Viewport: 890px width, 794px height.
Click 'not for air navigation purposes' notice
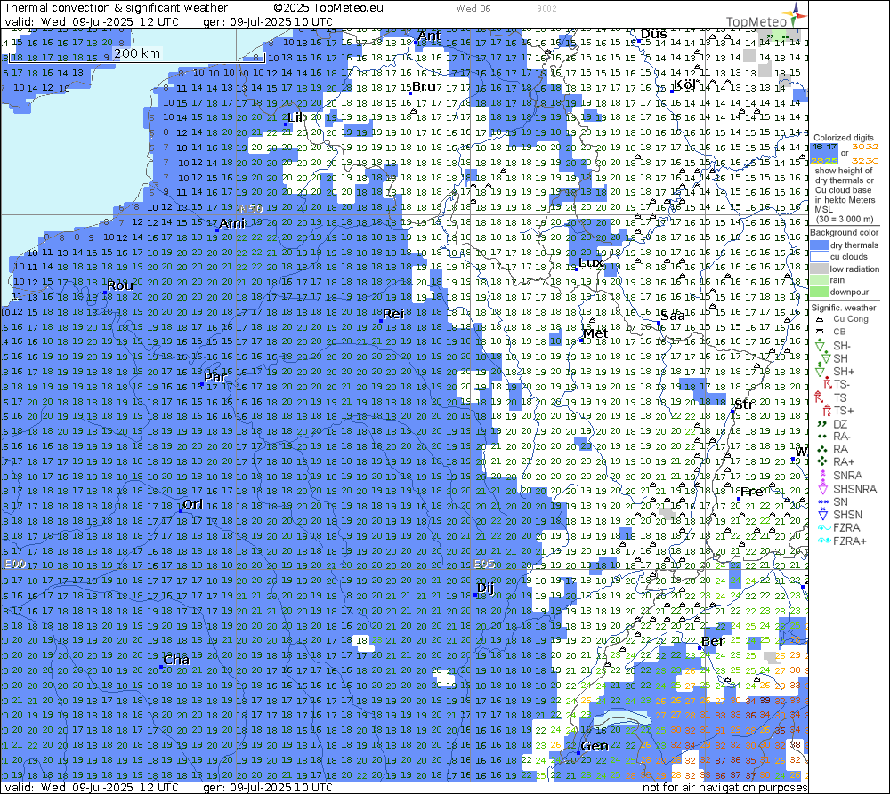(724, 787)
